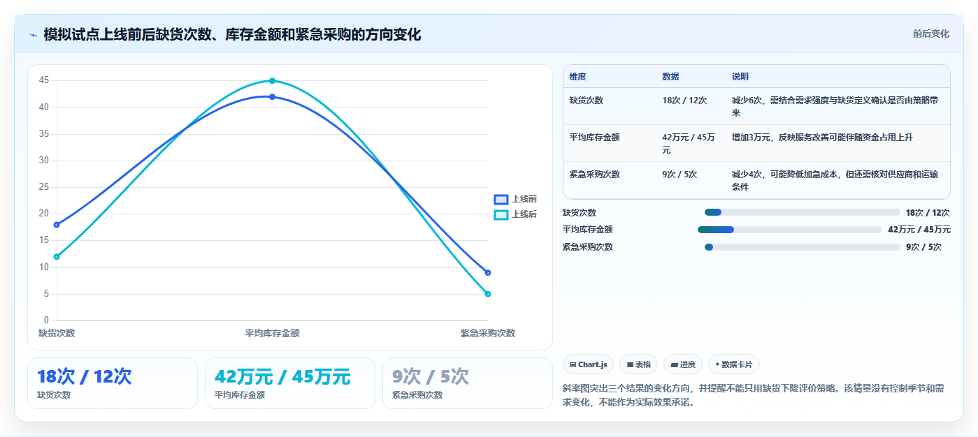The height and width of the screenshot is (437, 978).
Task: Click 平均库存金额 cell in table
Action: 610,143
